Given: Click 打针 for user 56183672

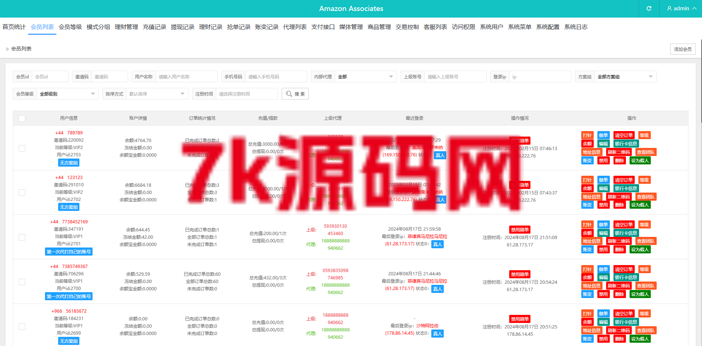Looking at the screenshot, I should pos(587,313).
